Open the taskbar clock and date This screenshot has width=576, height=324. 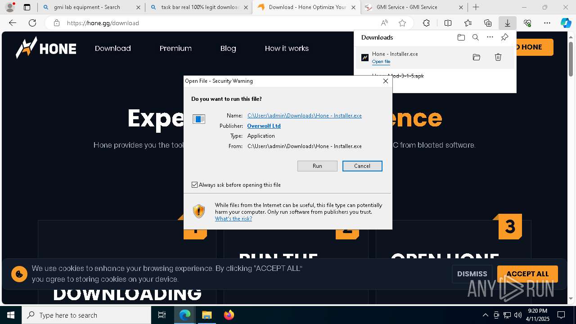(x=537, y=315)
